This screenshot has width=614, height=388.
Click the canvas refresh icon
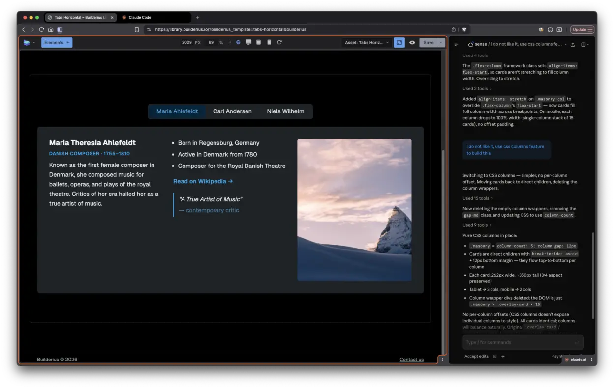(x=279, y=42)
